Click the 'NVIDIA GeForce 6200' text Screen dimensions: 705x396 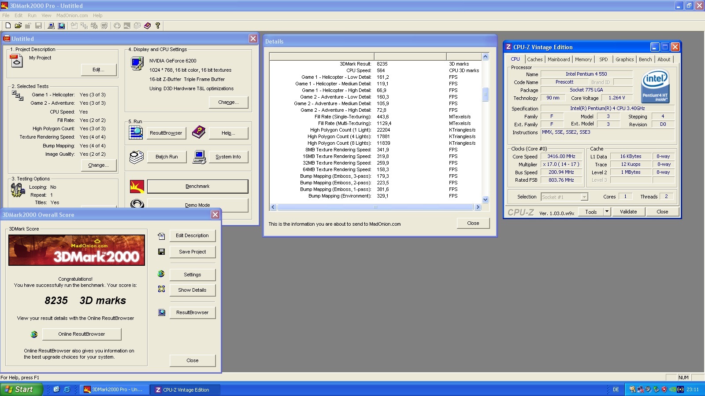(173, 61)
